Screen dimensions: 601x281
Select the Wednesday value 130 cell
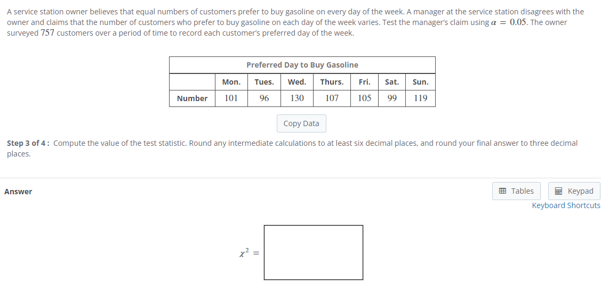coord(297,98)
